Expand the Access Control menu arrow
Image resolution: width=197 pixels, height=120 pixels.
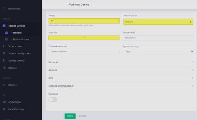(x=37, y=61)
